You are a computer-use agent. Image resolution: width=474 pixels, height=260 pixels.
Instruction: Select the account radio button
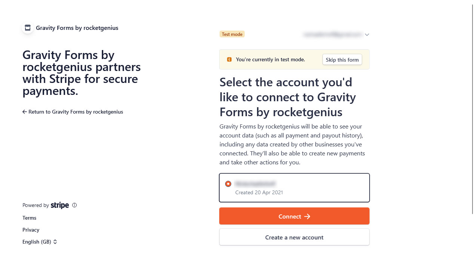coord(228,184)
